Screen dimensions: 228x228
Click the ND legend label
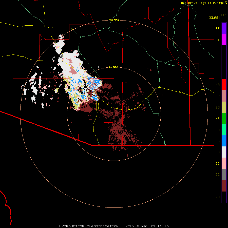pos(217,197)
